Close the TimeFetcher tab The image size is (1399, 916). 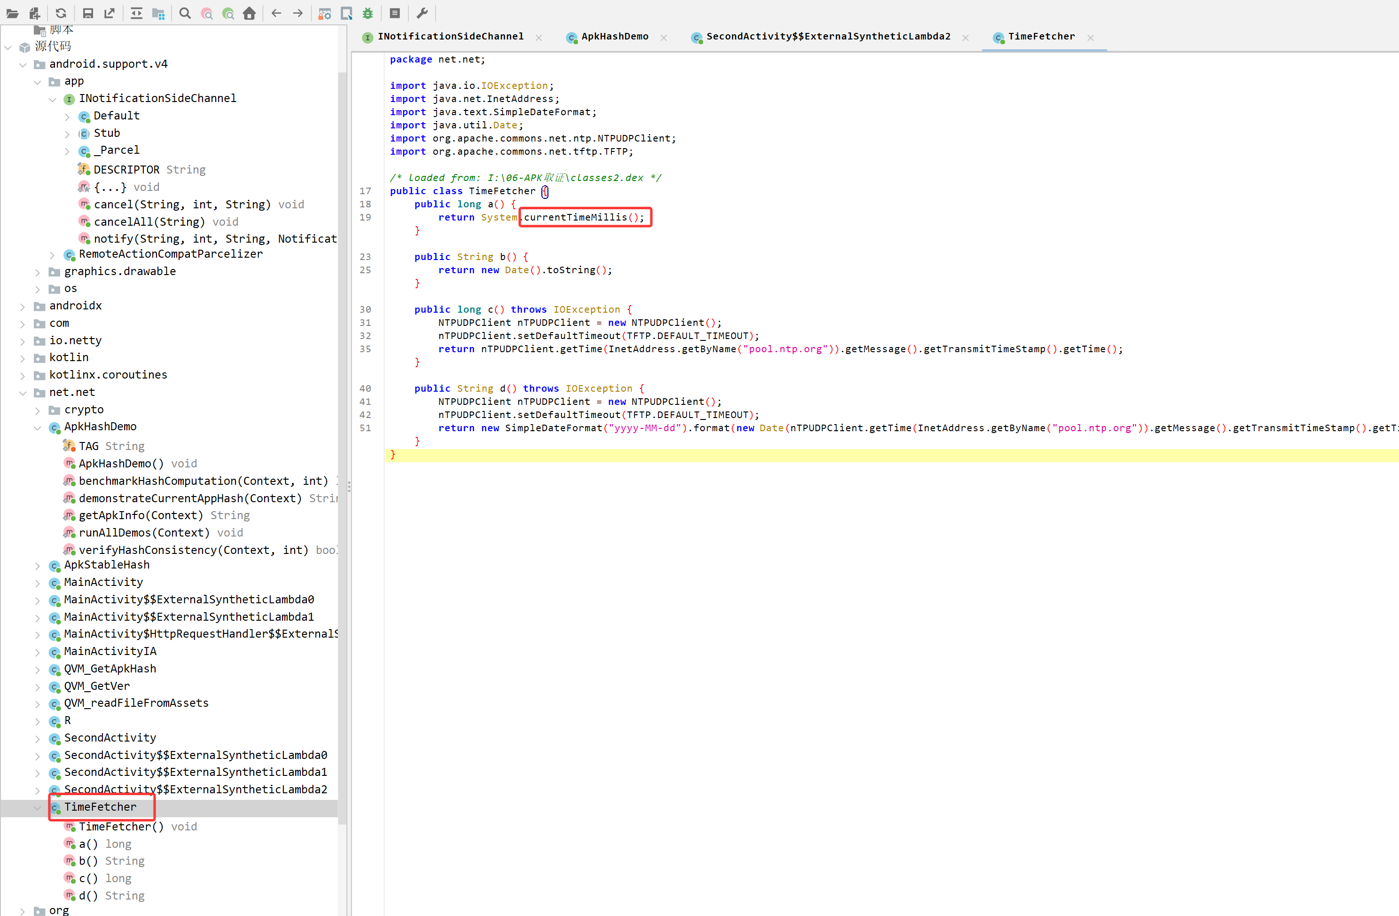point(1090,38)
